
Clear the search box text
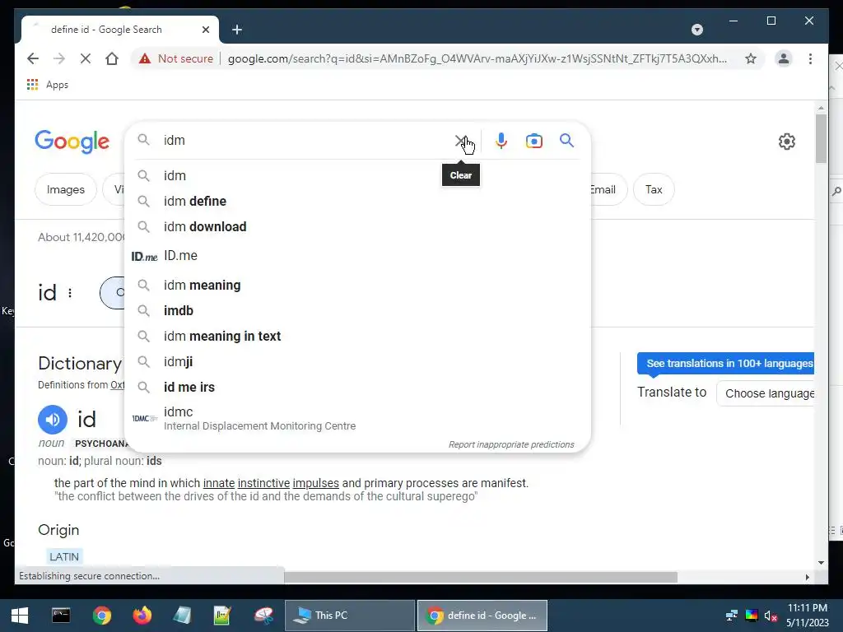pyautogui.click(x=461, y=141)
